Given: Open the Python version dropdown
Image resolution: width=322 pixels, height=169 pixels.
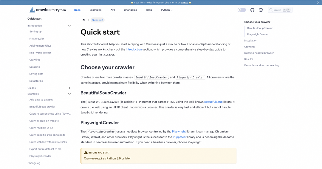Looking at the screenshot, I should (167, 10).
